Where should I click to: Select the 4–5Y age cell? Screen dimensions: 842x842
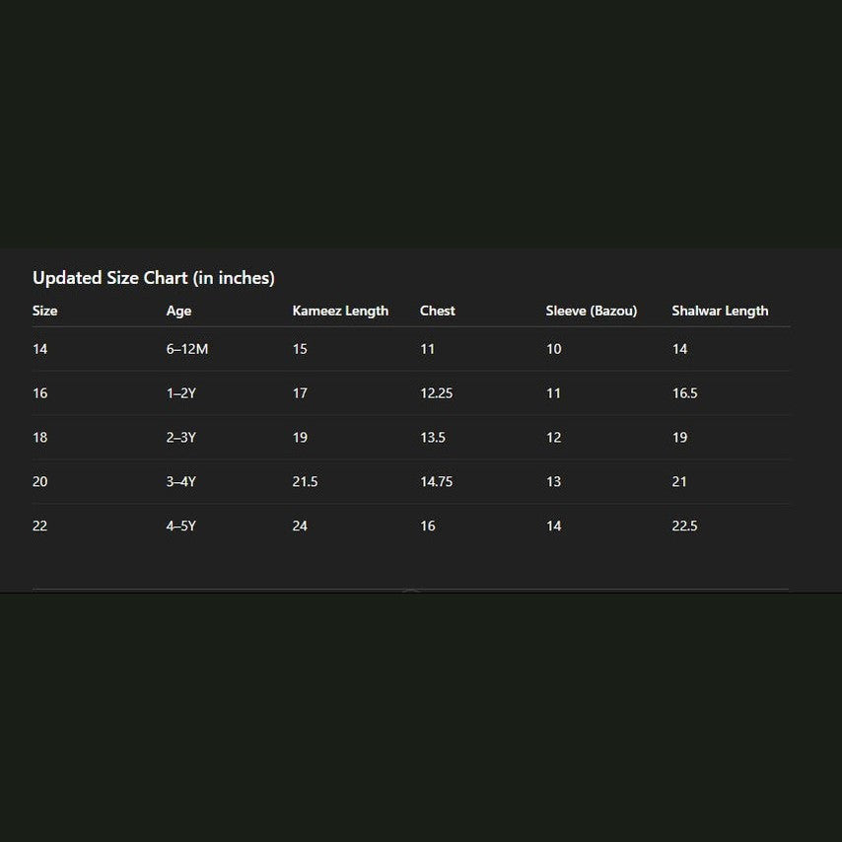click(181, 526)
